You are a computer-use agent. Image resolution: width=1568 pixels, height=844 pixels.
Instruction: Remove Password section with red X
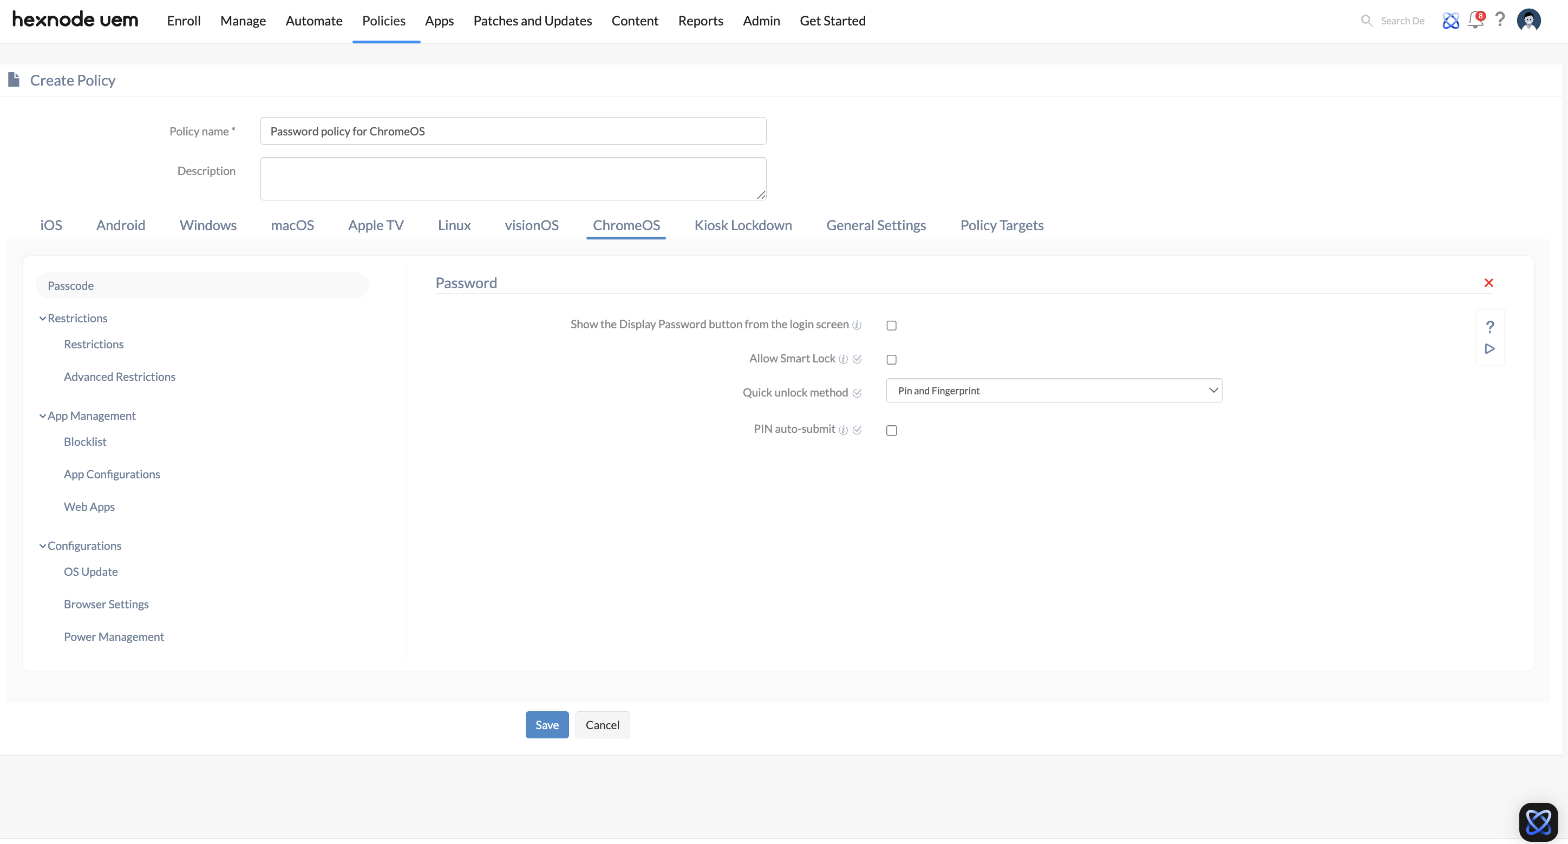(1489, 283)
